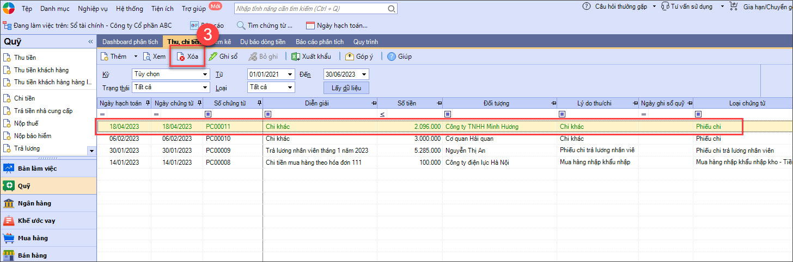Click the Giúp help icon

pos(391,57)
